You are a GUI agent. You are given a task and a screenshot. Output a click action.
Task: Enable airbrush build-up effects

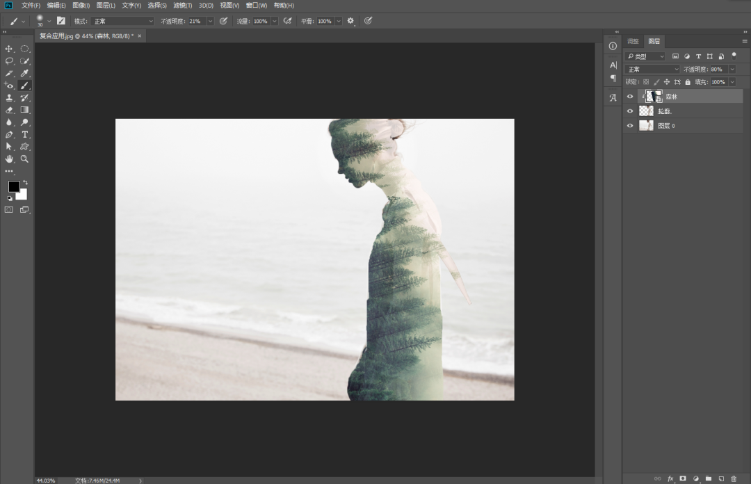(x=287, y=21)
